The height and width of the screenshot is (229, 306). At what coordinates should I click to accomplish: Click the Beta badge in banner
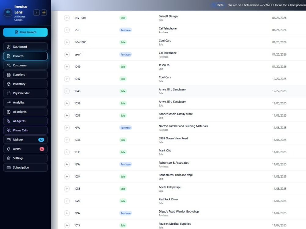click(218, 5)
